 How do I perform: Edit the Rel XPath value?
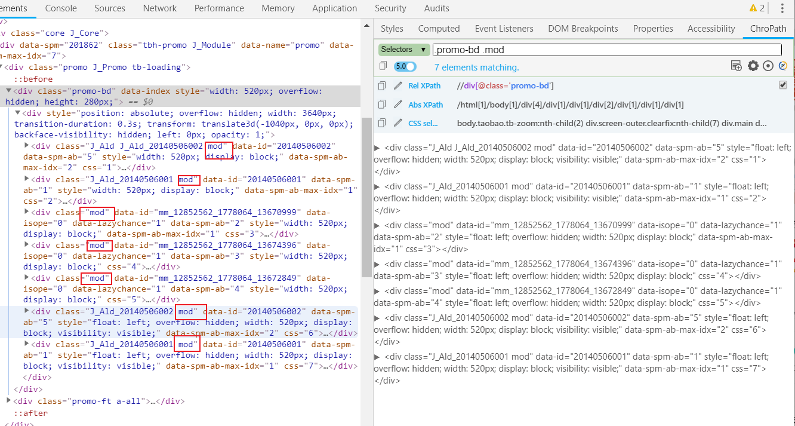(398, 86)
